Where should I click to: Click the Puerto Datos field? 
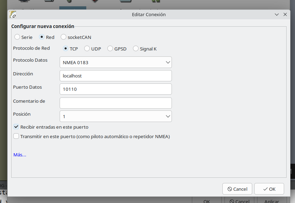(115, 89)
